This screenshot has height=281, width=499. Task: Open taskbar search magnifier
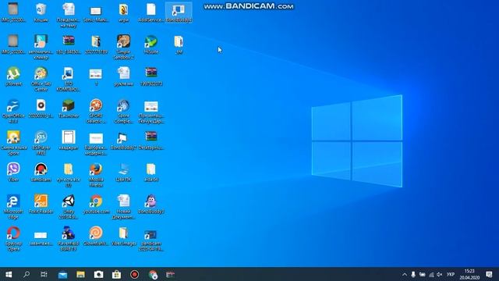[x=27, y=274]
